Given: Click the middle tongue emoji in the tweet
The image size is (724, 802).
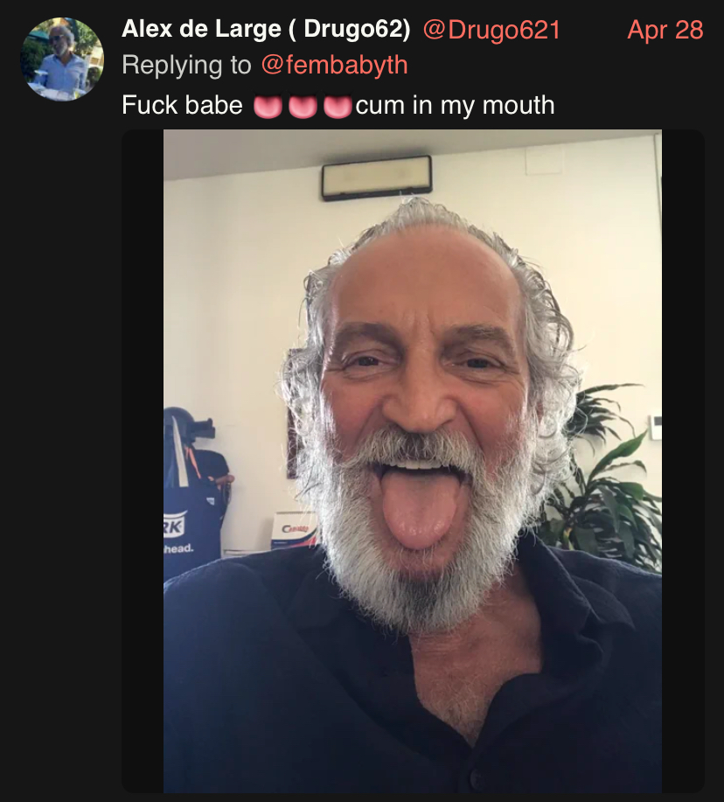Looking at the screenshot, I should [303, 107].
